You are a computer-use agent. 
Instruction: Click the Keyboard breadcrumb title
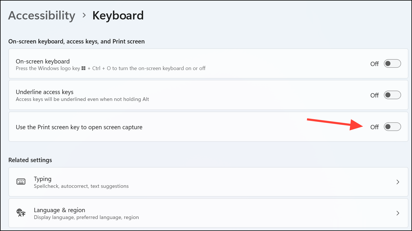(x=118, y=15)
